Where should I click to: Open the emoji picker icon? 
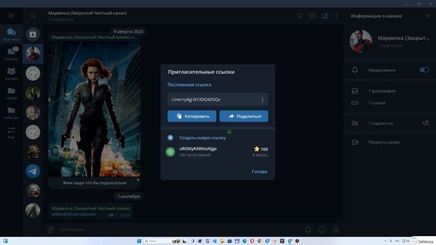click(x=322, y=229)
